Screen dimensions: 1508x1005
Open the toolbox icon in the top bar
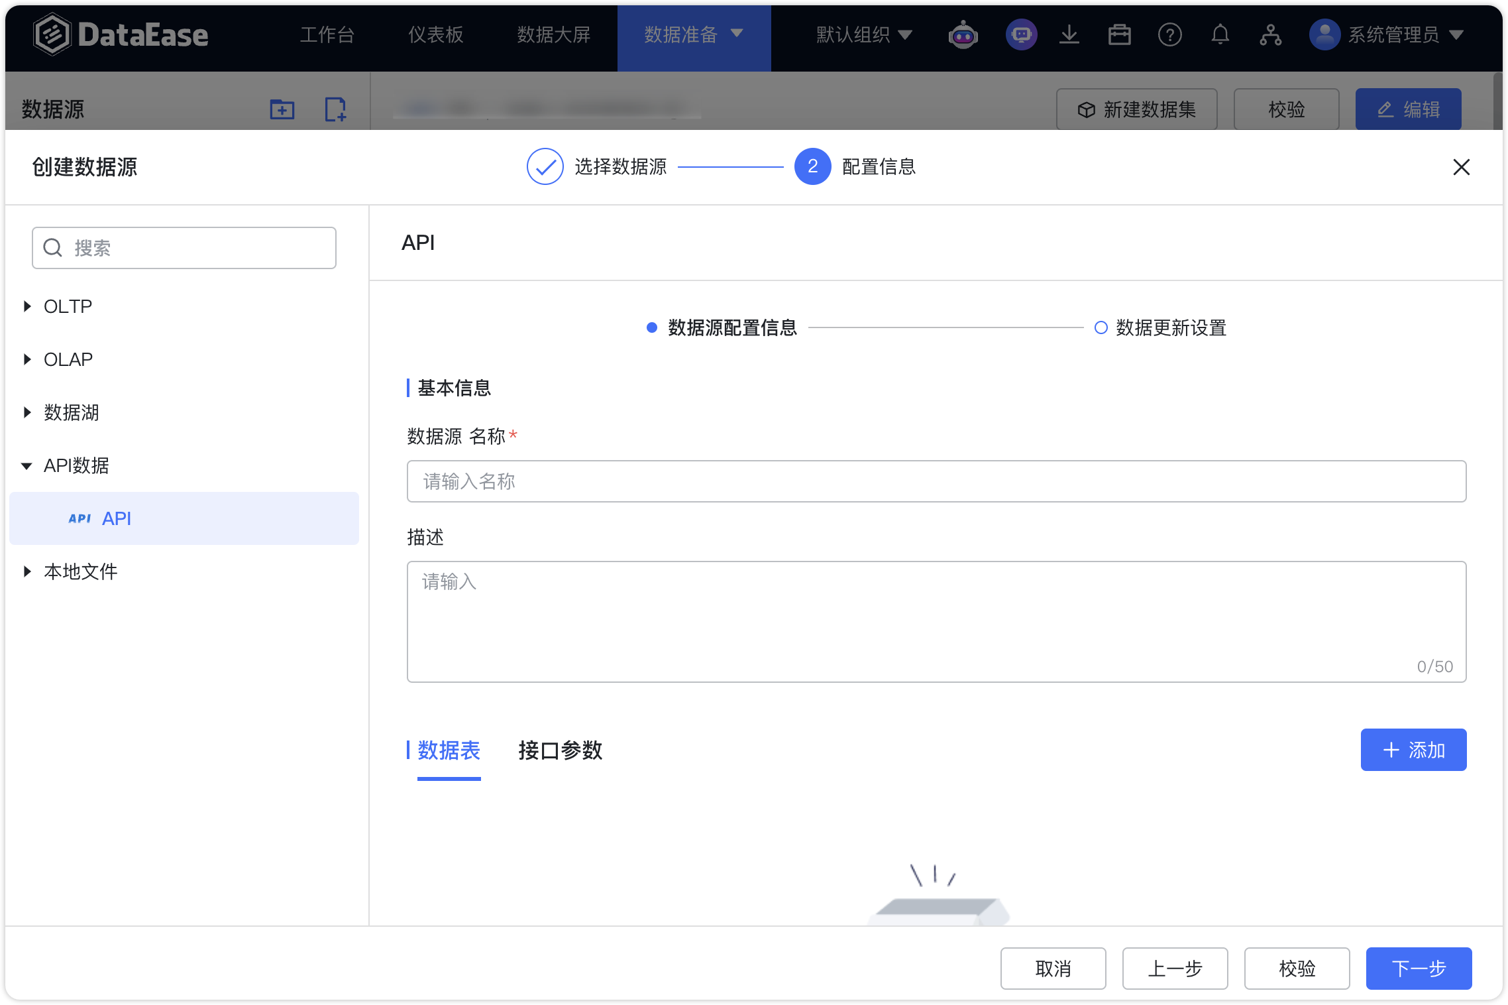point(1120,34)
